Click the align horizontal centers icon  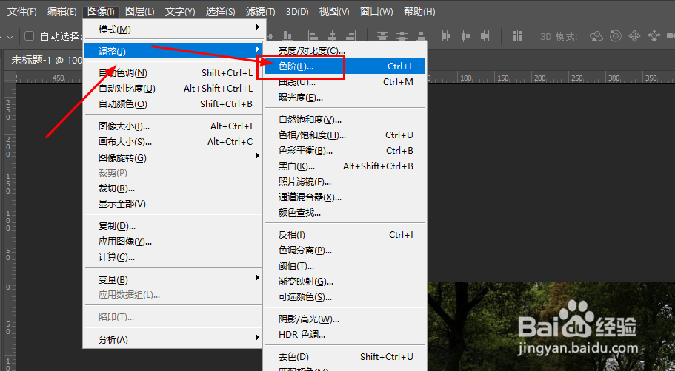[x=333, y=36]
